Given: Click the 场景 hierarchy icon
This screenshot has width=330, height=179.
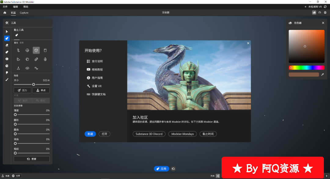Looking at the screenshot, I should pyautogui.click(x=3, y=176).
